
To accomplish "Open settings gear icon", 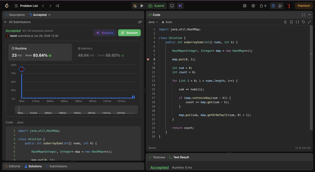I will [253, 6].
